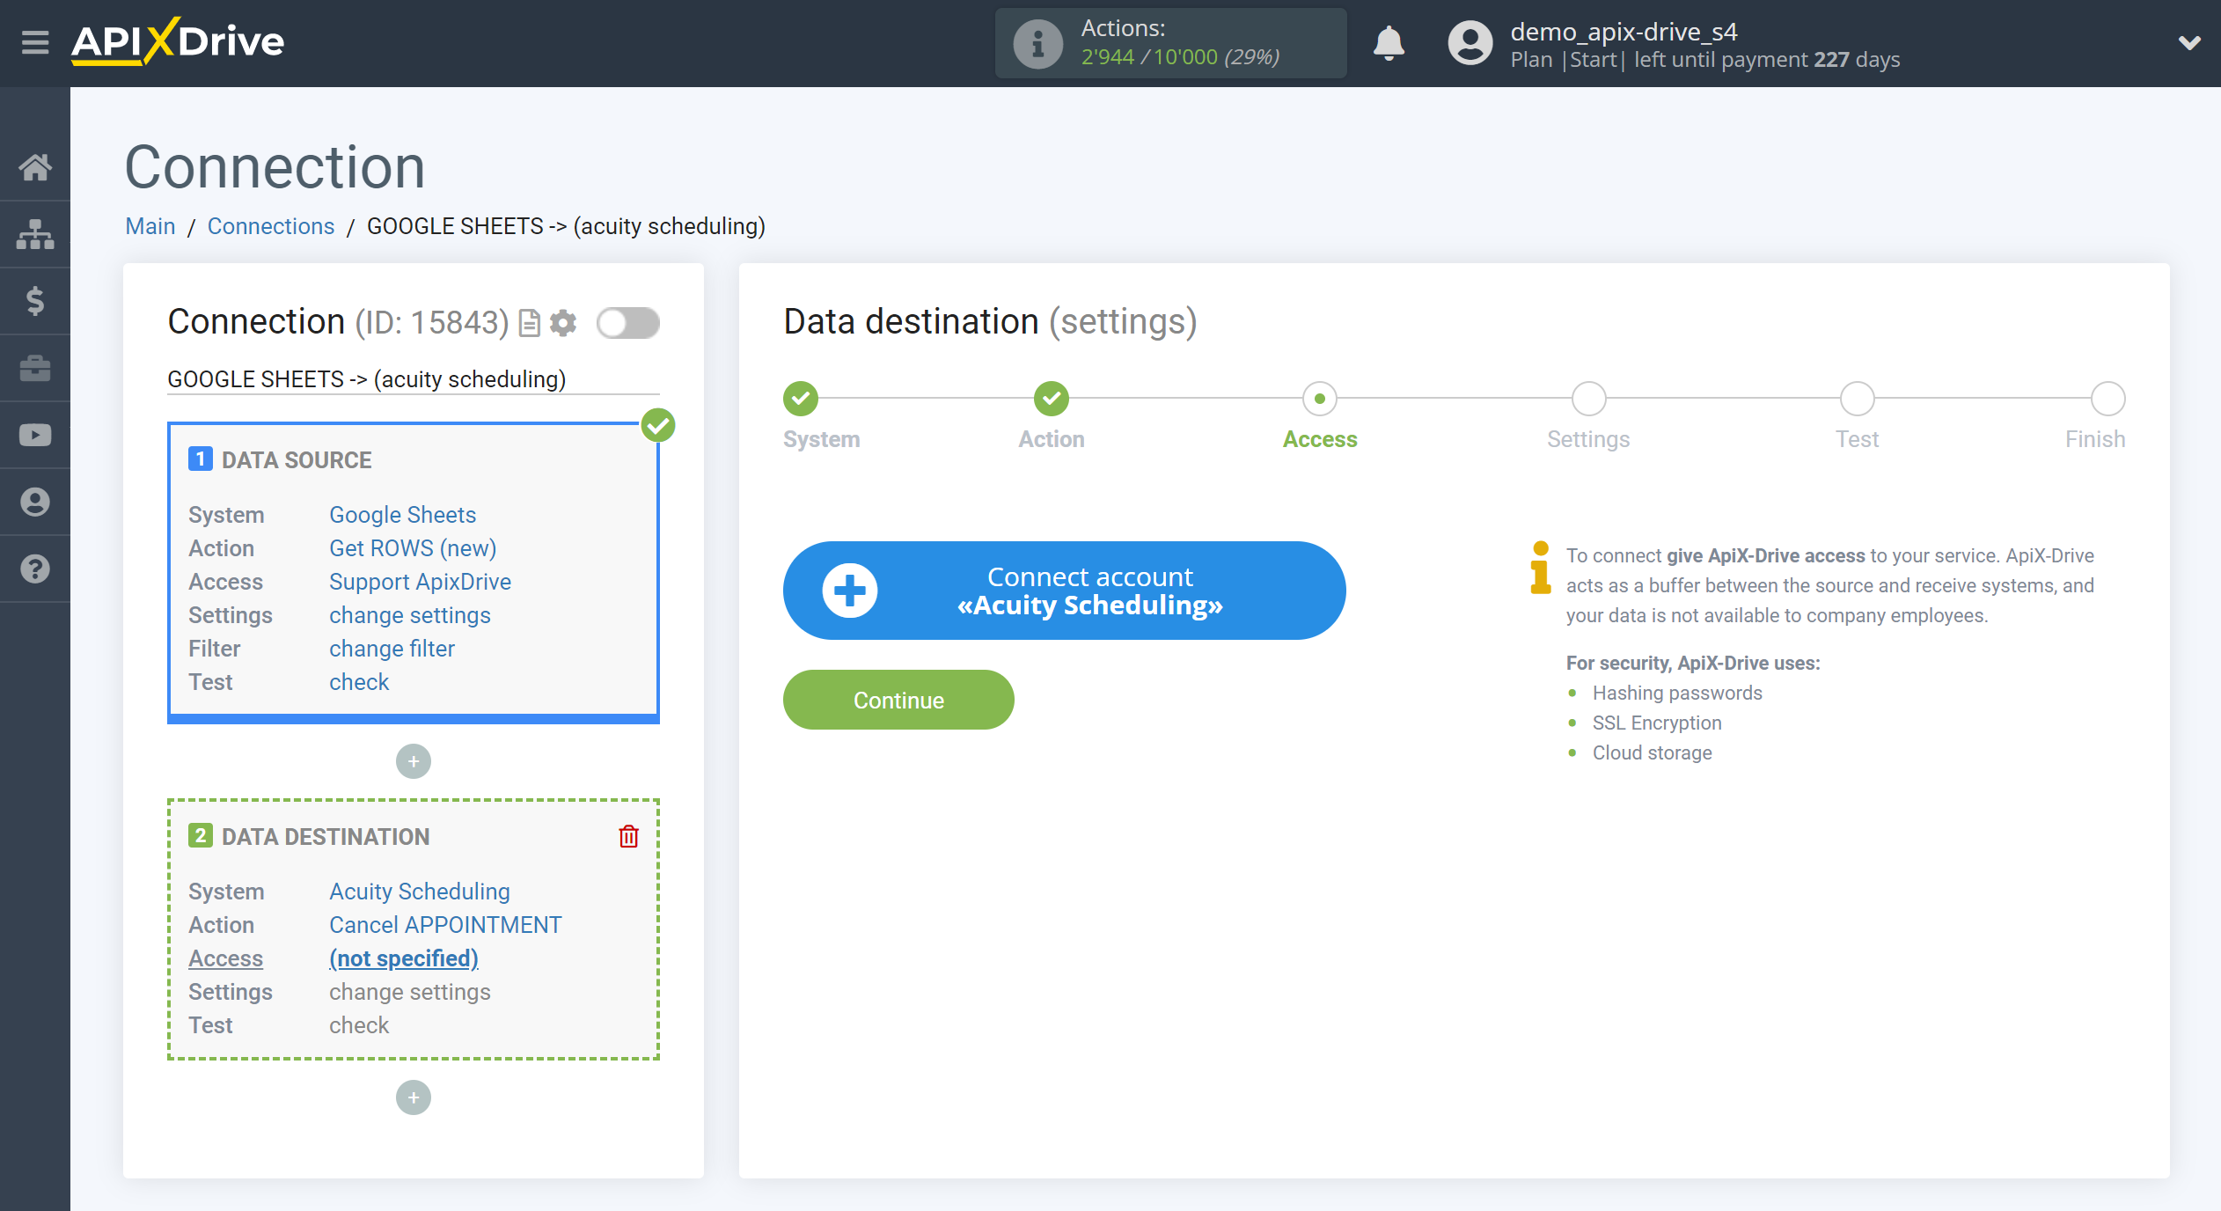Open the Main breadcrumb link
Image resolution: width=2221 pixels, height=1211 pixels.
[150, 226]
